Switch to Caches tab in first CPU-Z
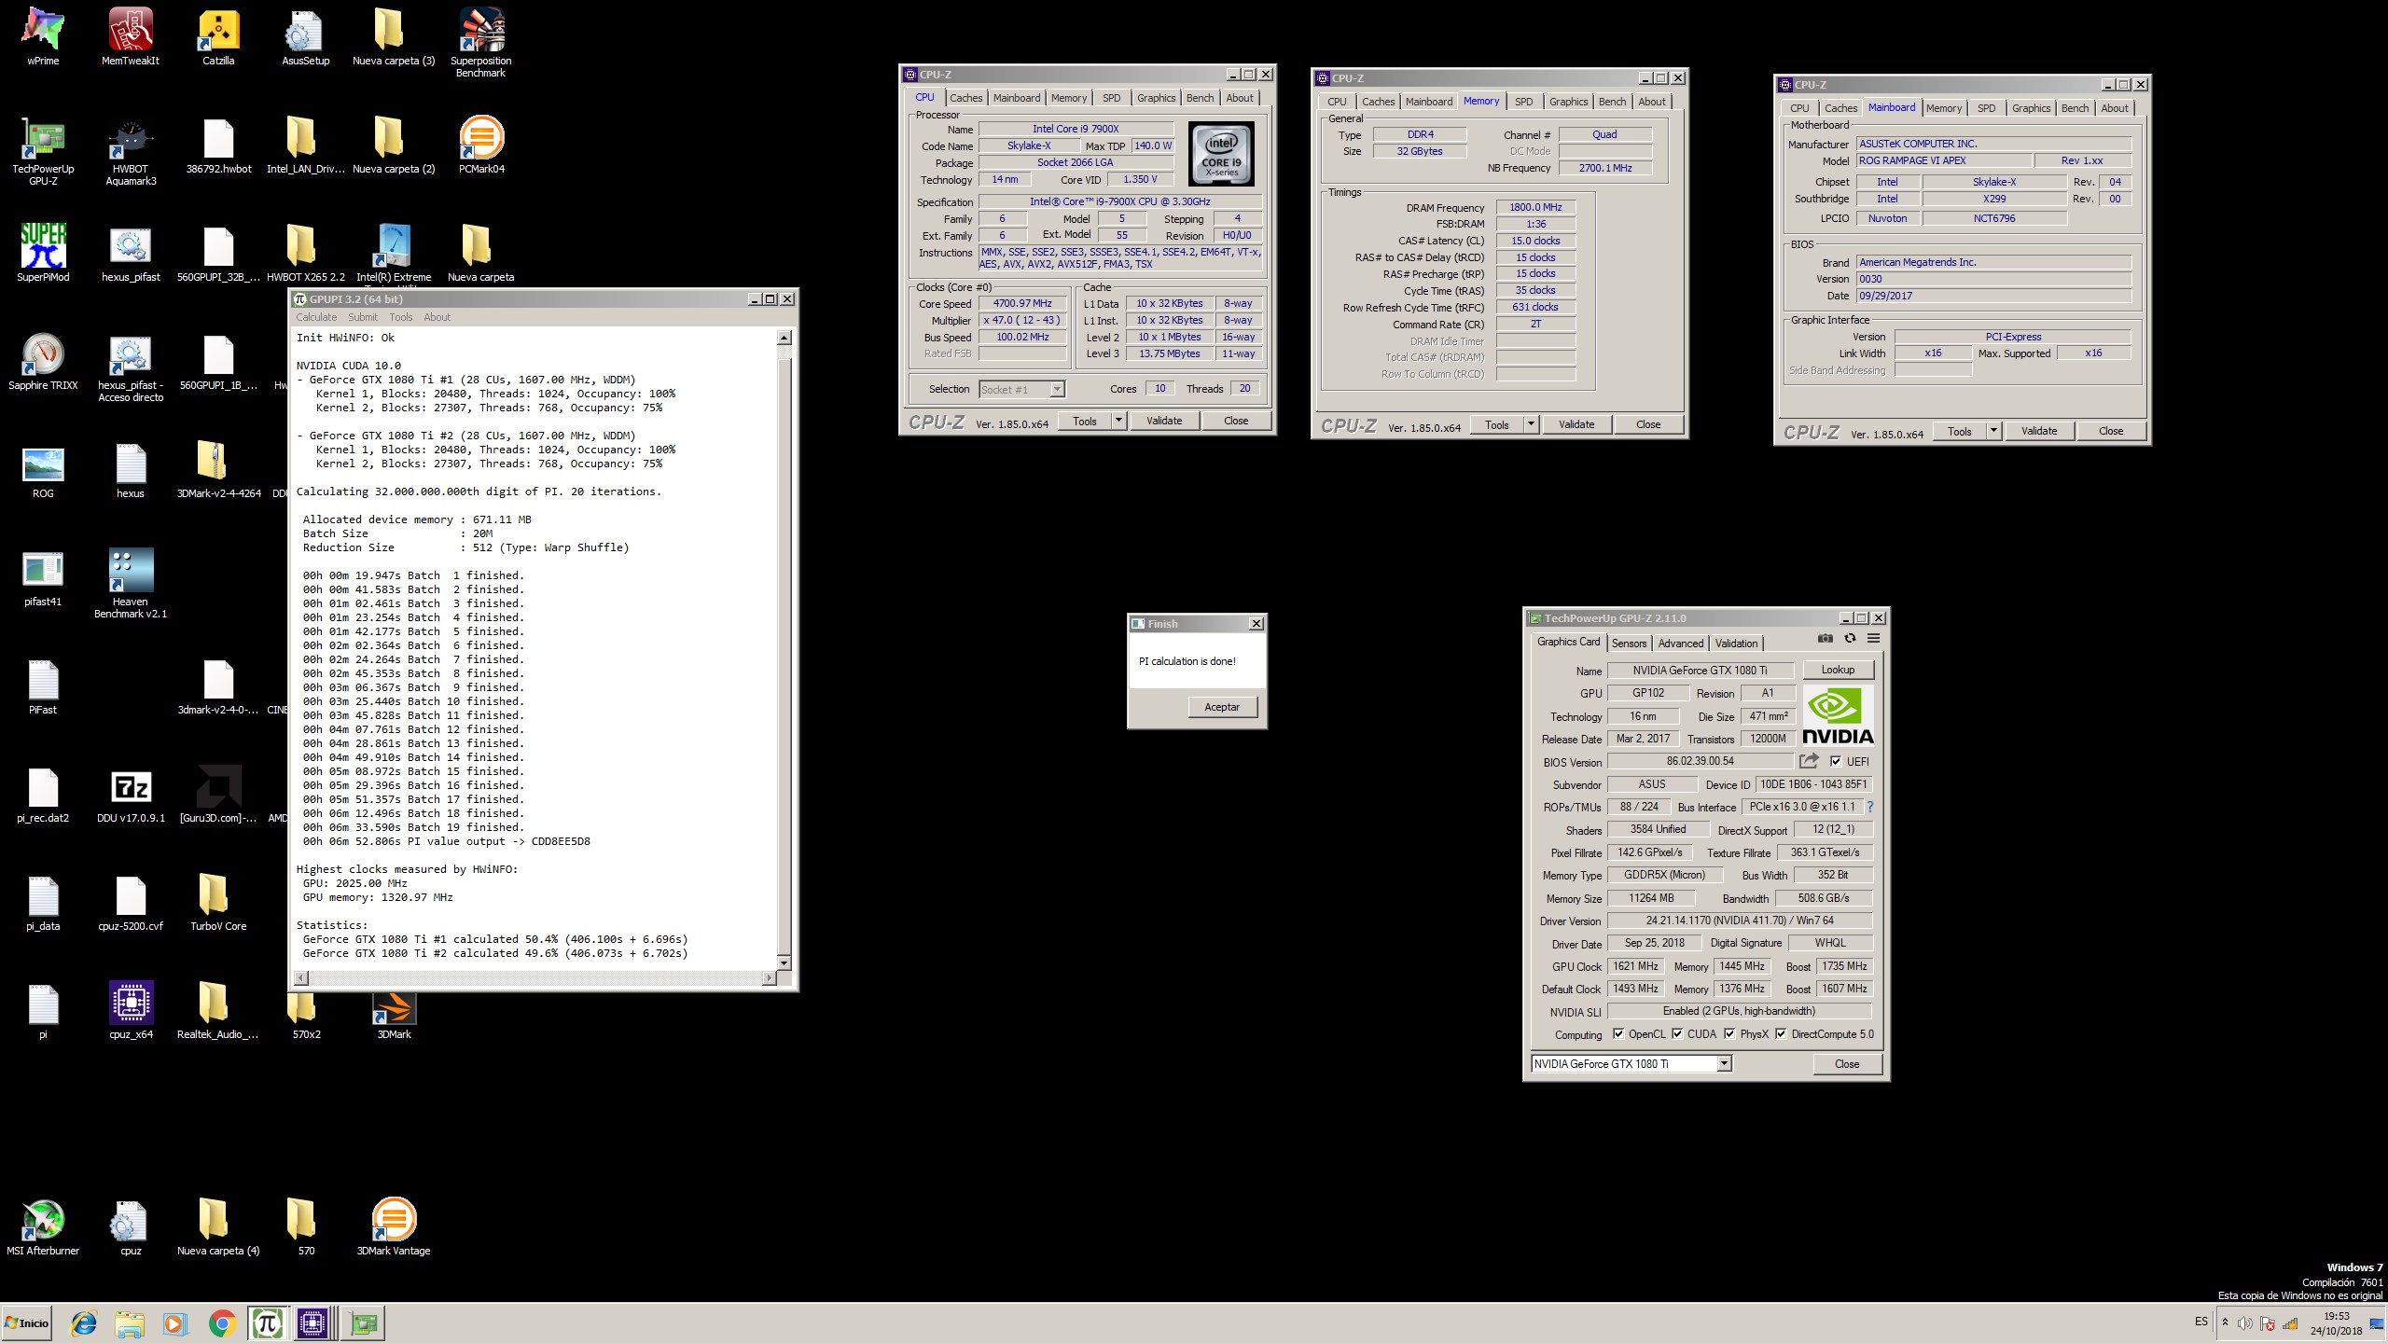Viewport: 2388px width, 1343px height. click(965, 98)
